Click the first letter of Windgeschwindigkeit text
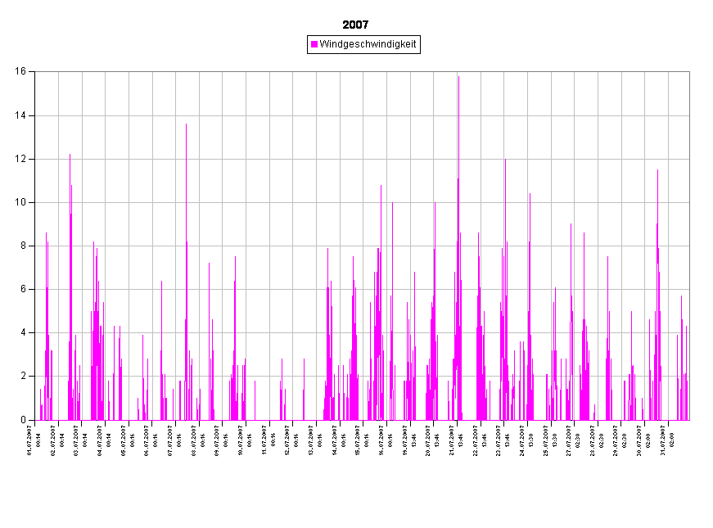This screenshot has height=528, width=713. (323, 44)
